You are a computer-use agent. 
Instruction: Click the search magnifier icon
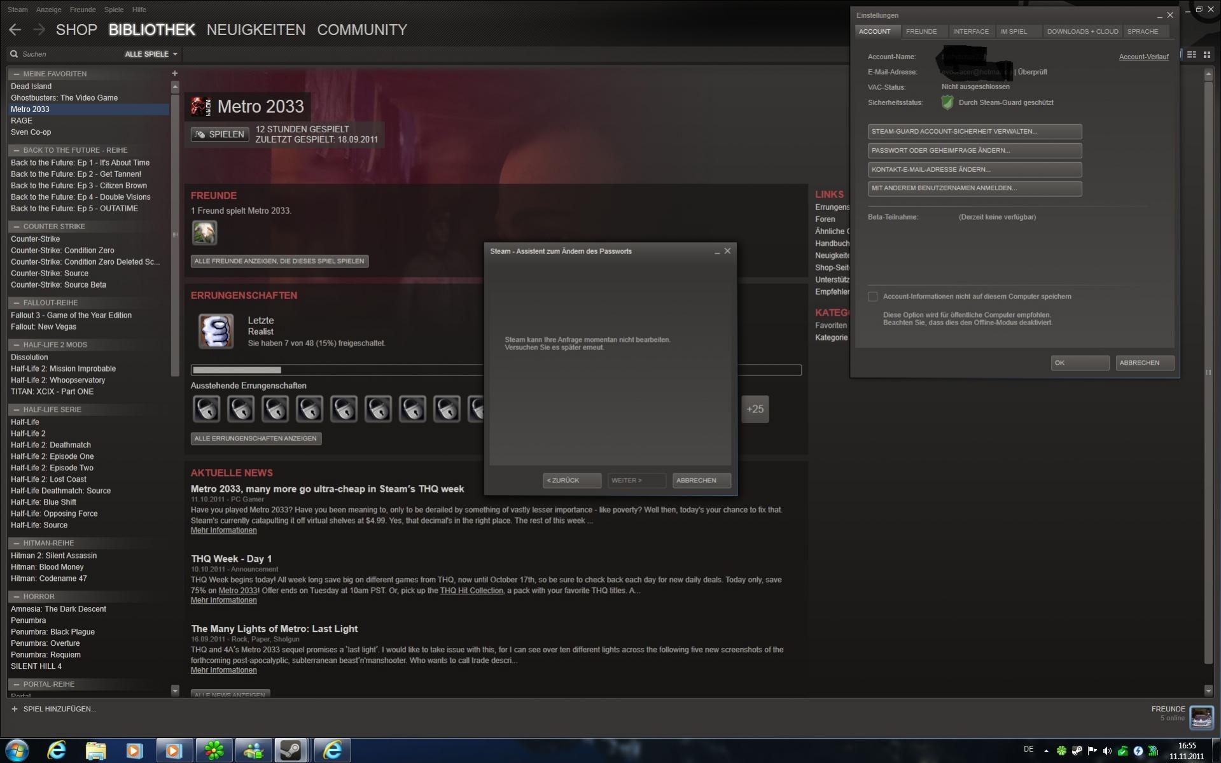(14, 54)
